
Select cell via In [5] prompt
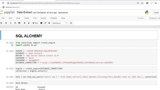pyautogui.click(x=10, y=83)
